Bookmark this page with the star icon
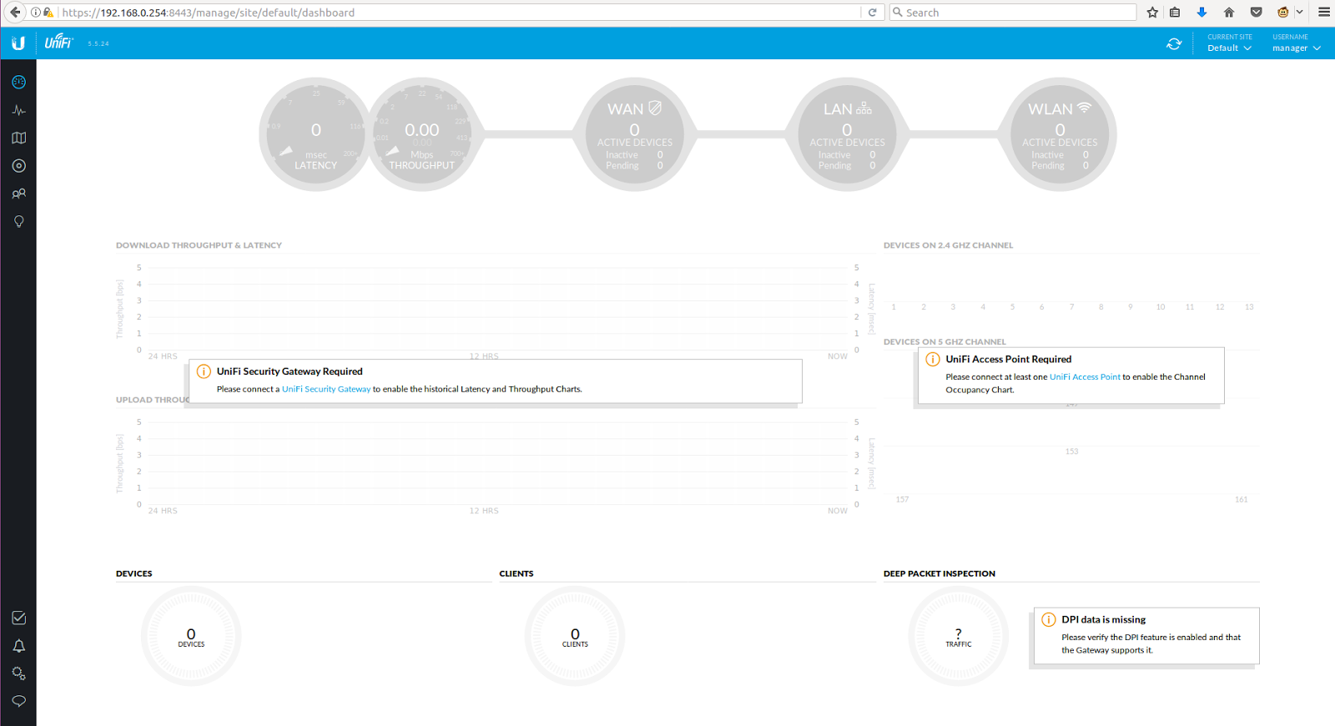The height and width of the screenshot is (726, 1335). [1152, 13]
